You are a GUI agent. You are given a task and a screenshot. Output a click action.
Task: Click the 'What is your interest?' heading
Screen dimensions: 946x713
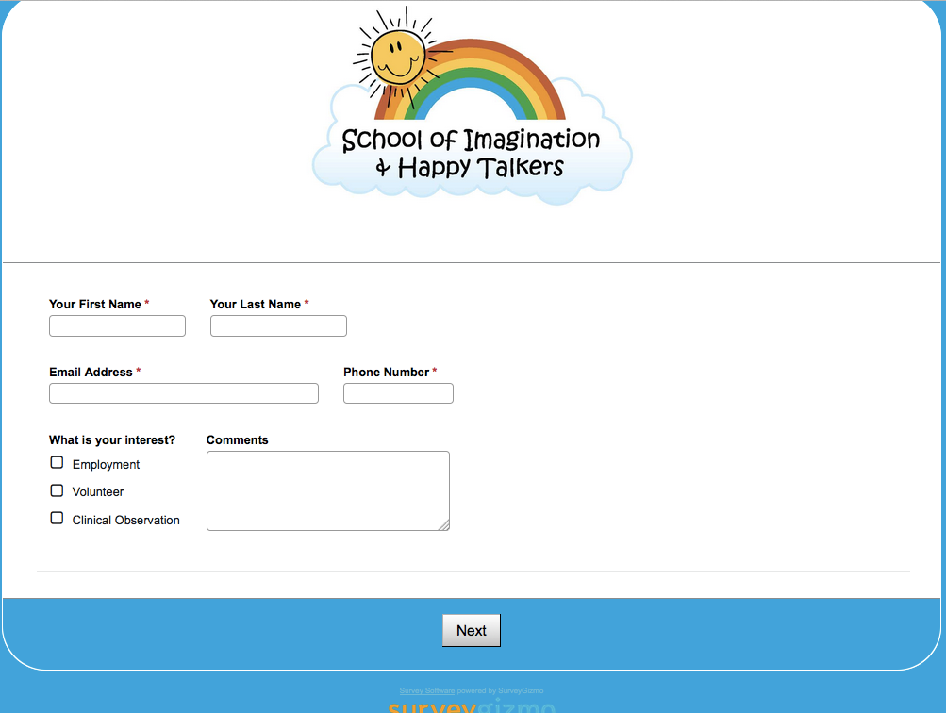[112, 440]
